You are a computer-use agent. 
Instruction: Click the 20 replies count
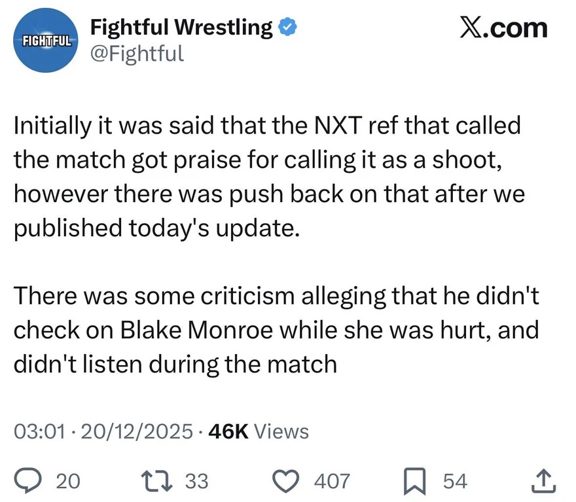[x=68, y=481]
